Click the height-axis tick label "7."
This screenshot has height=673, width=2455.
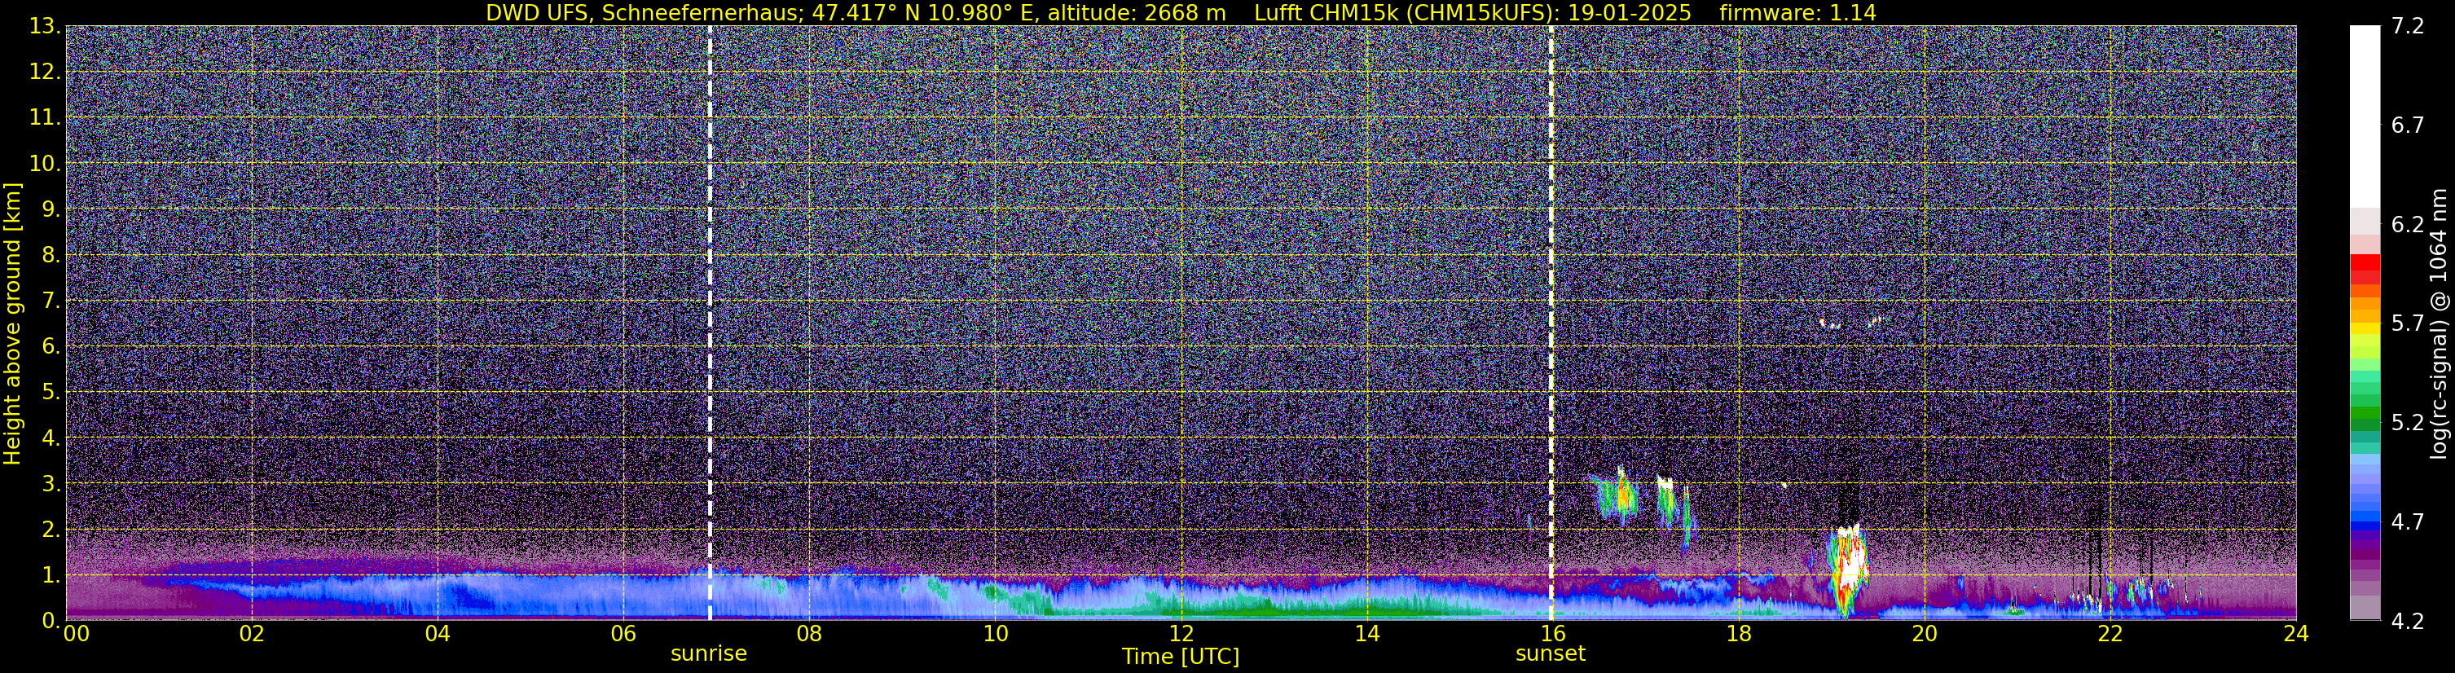(50, 301)
